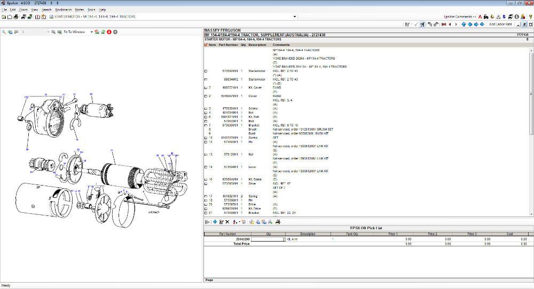Click the black tractor Epsilon command icon
Image resolution: width=534 pixels, height=289 pixels.
click(486, 17)
